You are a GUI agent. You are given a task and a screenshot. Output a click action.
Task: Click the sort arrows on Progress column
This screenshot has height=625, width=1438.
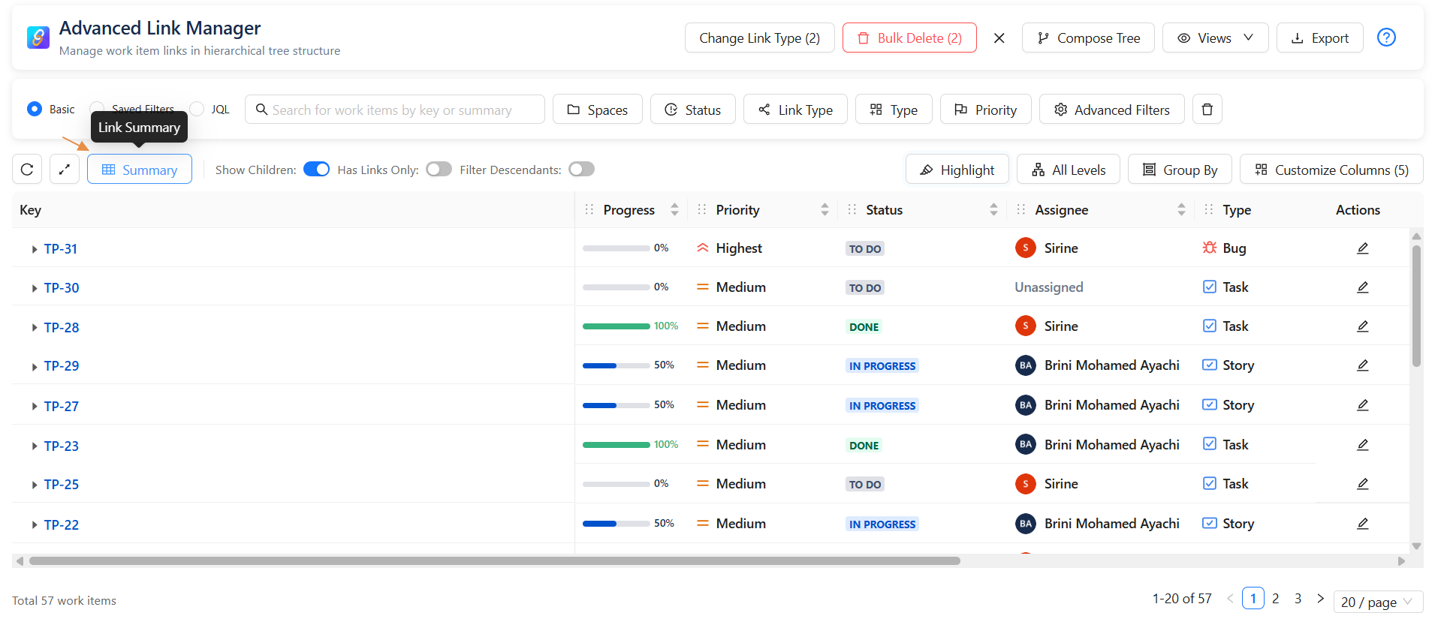(674, 210)
